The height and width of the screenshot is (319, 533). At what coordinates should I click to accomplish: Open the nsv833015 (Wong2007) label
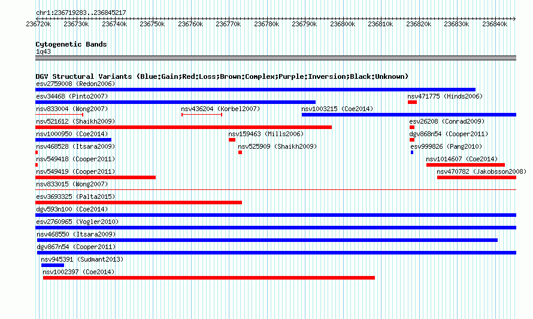(x=72, y=184)
